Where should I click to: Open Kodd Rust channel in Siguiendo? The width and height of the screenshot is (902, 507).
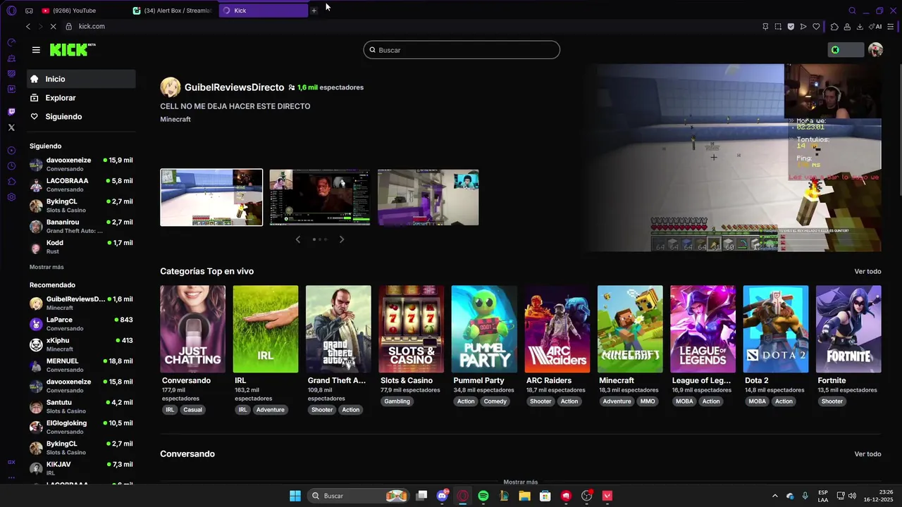[81, 246]
